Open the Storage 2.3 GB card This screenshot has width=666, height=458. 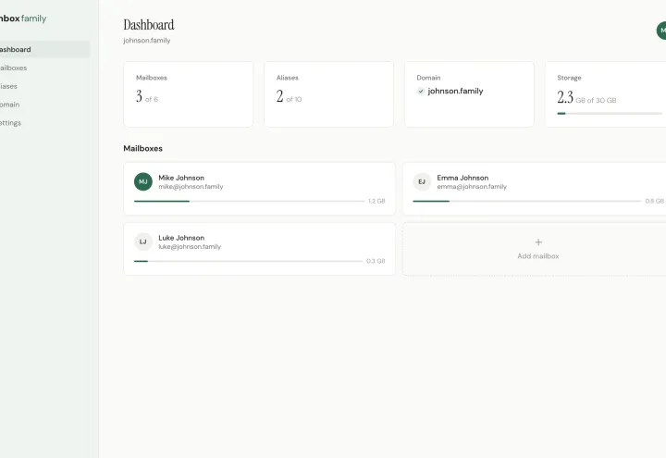click(606, 94)
